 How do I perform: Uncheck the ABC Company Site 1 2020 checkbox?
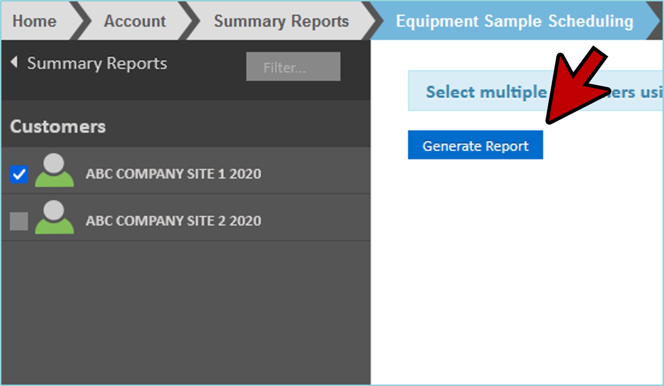point(19,174)
